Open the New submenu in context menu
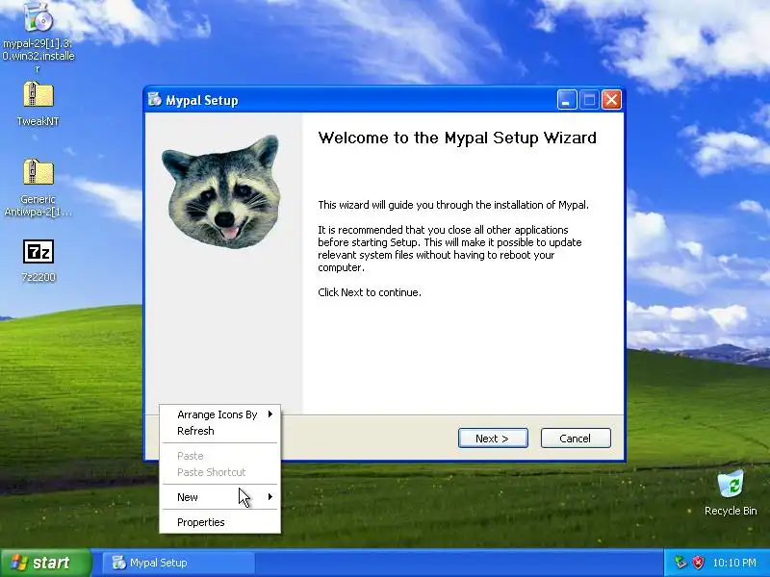Screen dimensions: 770x577 tap(220, 497)
